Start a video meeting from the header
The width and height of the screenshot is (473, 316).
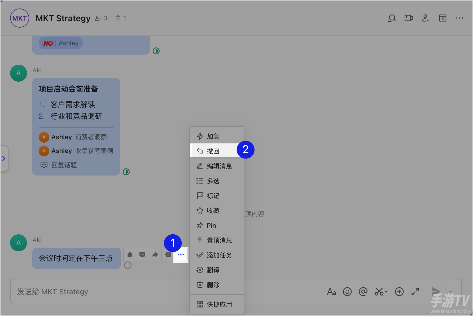[x=409, y=18]
